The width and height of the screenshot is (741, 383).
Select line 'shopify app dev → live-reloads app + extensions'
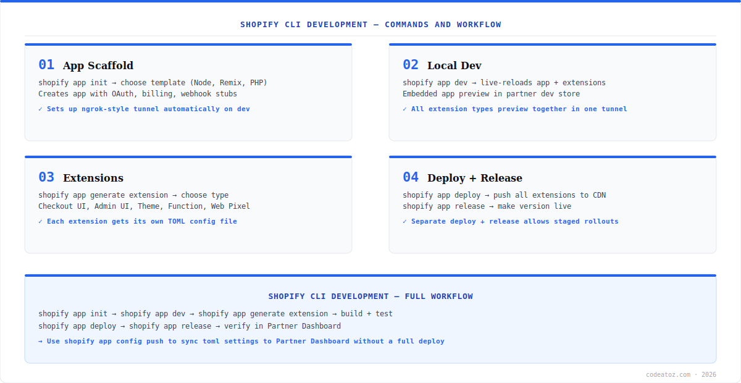coord(504,83)
